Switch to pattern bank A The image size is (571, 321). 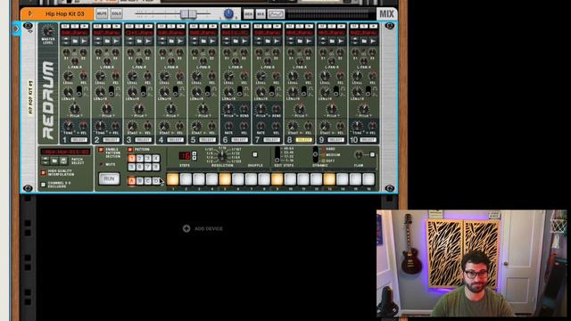[131, 181]
